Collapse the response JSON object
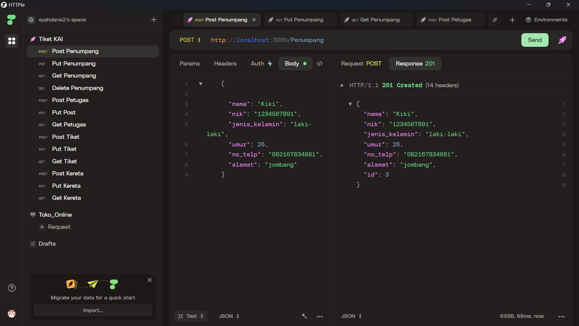 click(350, 104)
